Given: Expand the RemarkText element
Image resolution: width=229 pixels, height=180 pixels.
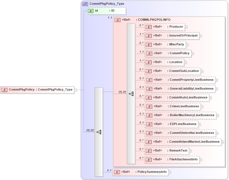Looking at the screenshot, I should (x=190, y=151).
